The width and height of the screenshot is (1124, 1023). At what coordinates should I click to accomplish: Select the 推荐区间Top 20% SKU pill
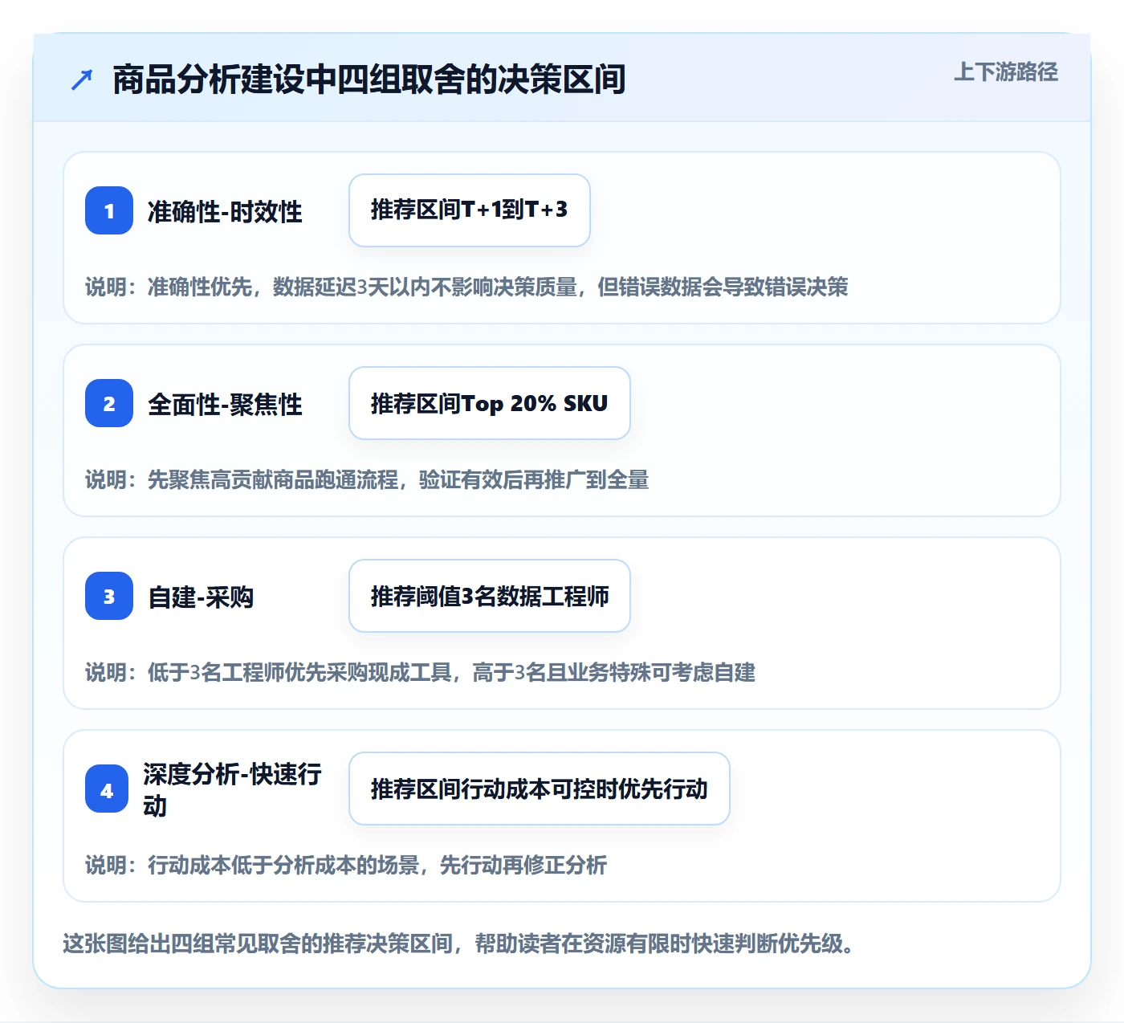[x=490, y=403]
